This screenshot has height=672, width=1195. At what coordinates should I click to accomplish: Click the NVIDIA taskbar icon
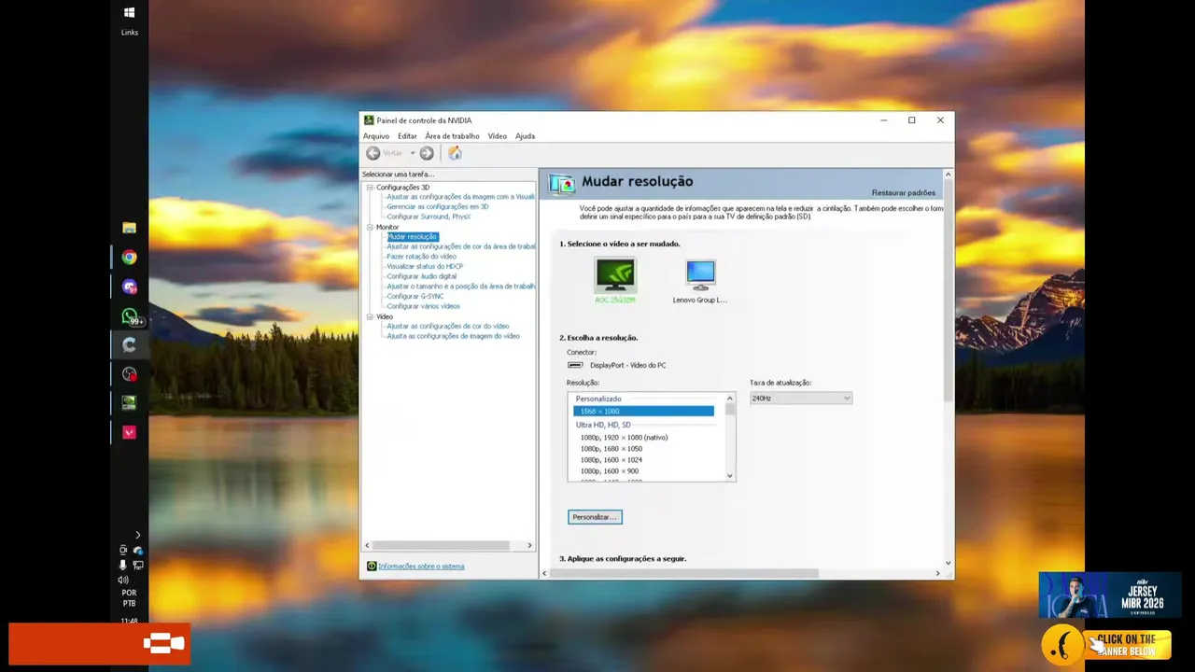(x=129, y=403)
